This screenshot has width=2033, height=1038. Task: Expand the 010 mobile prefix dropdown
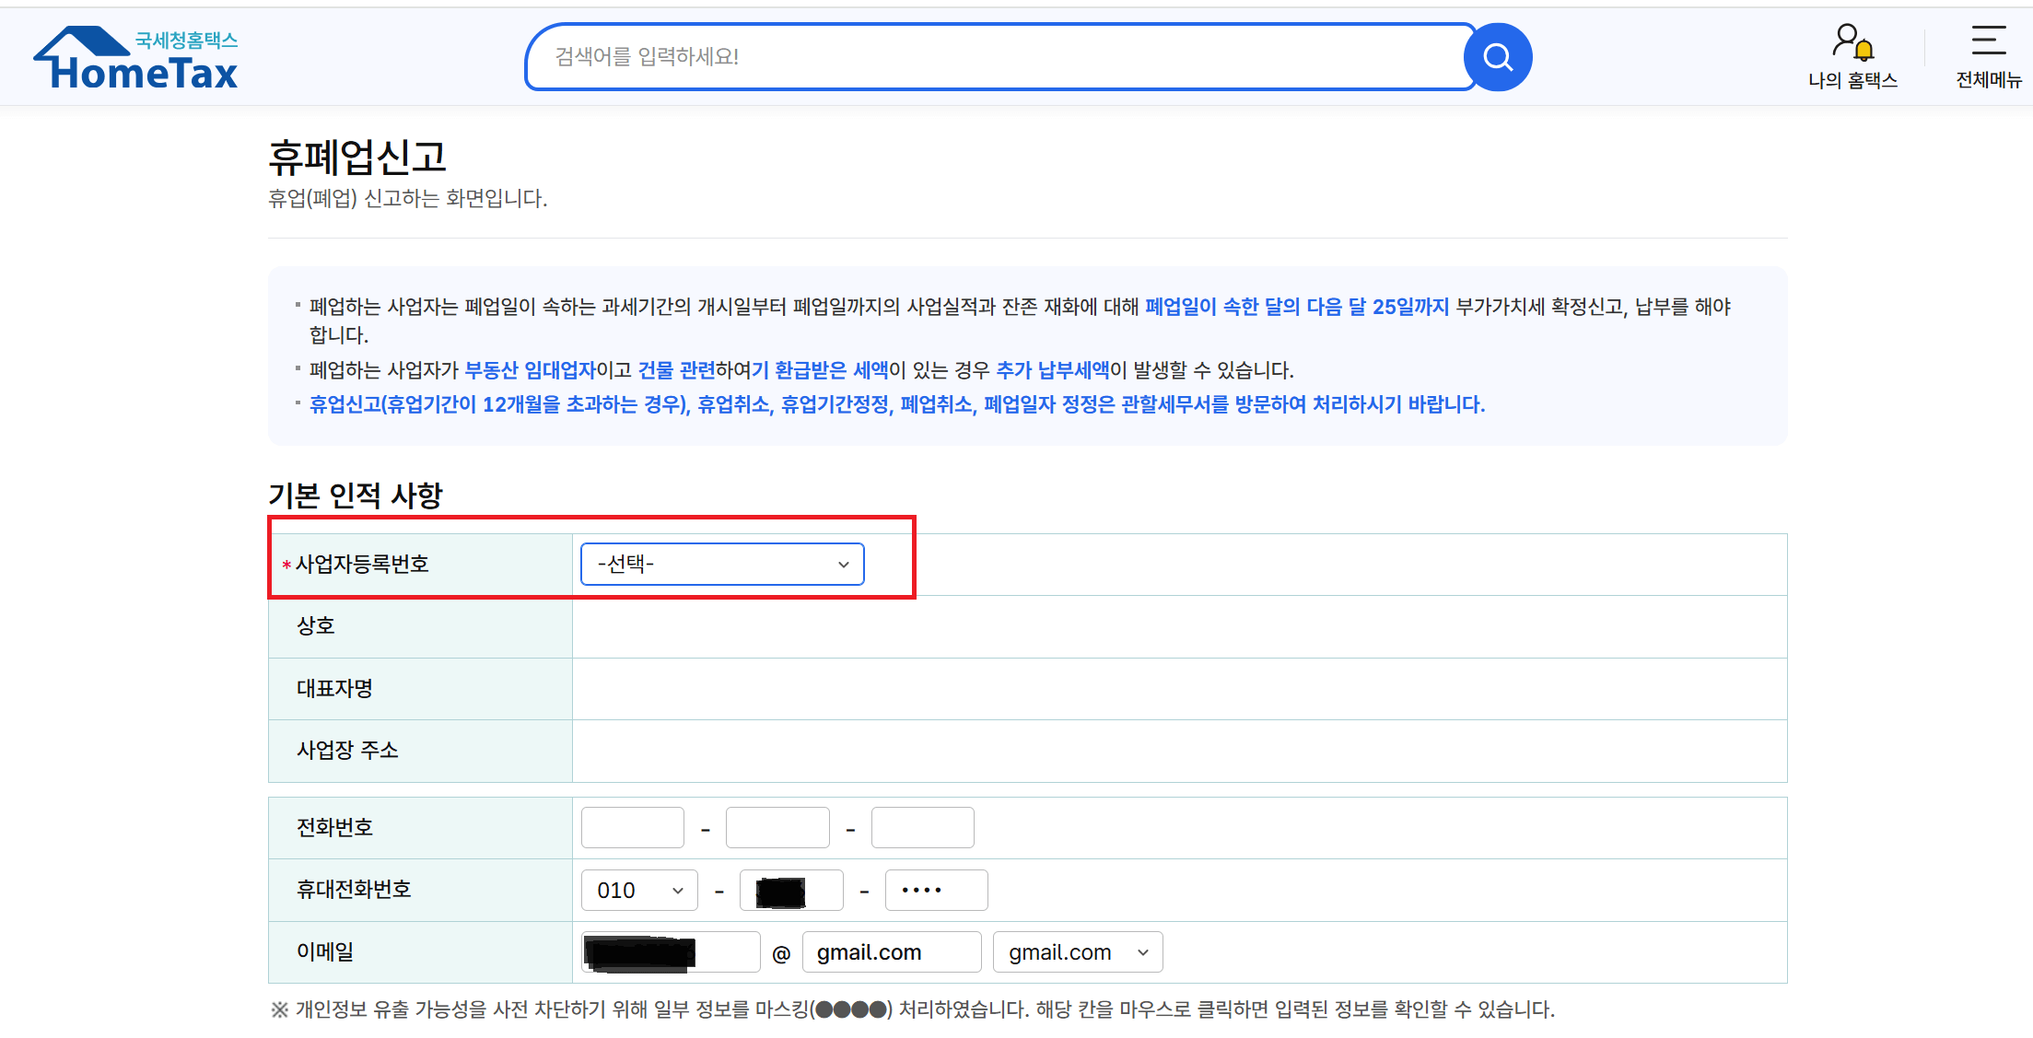(x=639, y=891)
